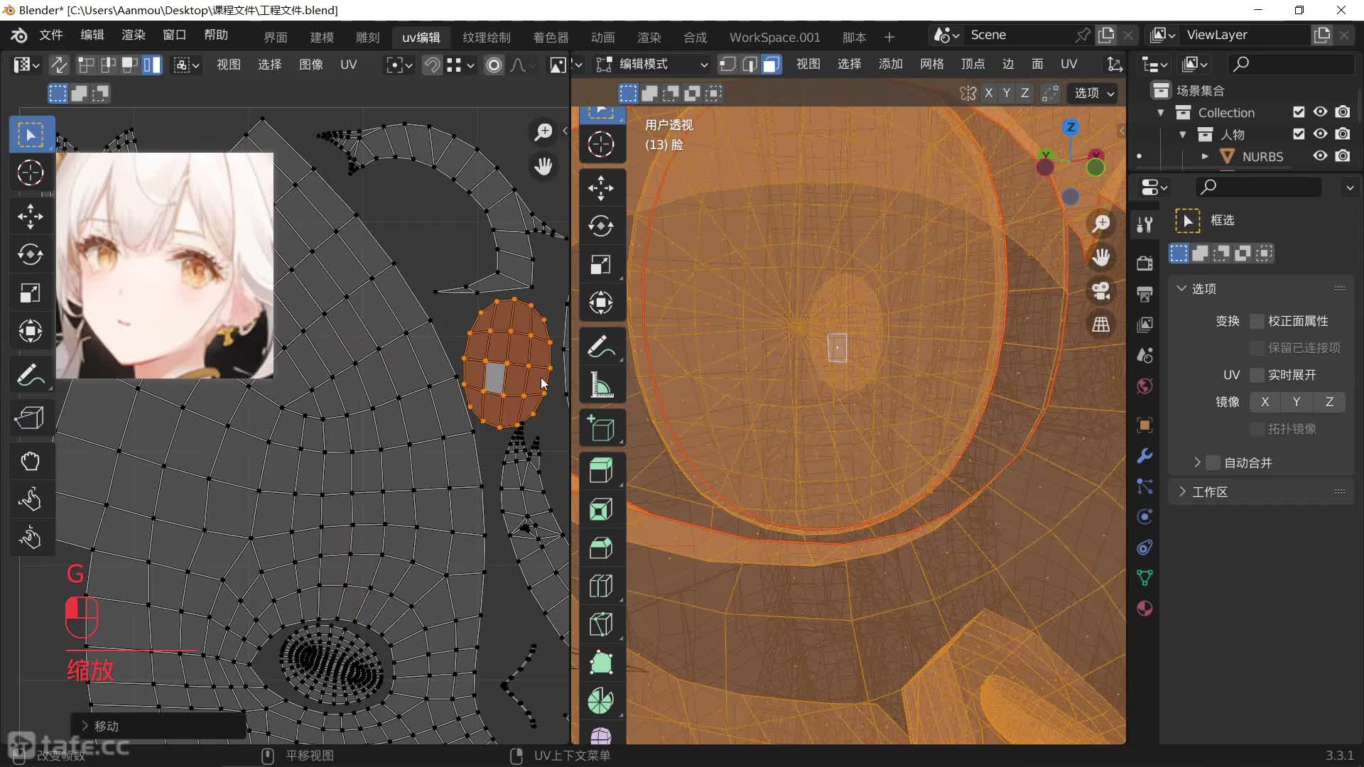Image resolution: width=1364 pixels, height=767 pixels.
Task: Open the 选项 dropdown in viewport header
Action: [x=1094, y=93]
